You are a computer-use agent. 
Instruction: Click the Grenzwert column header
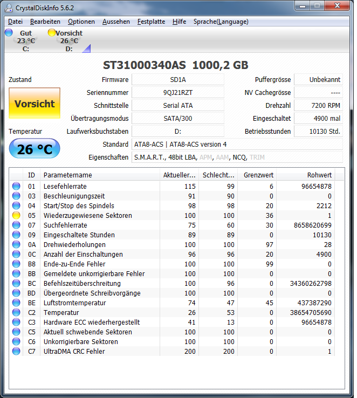click(257, 175)
